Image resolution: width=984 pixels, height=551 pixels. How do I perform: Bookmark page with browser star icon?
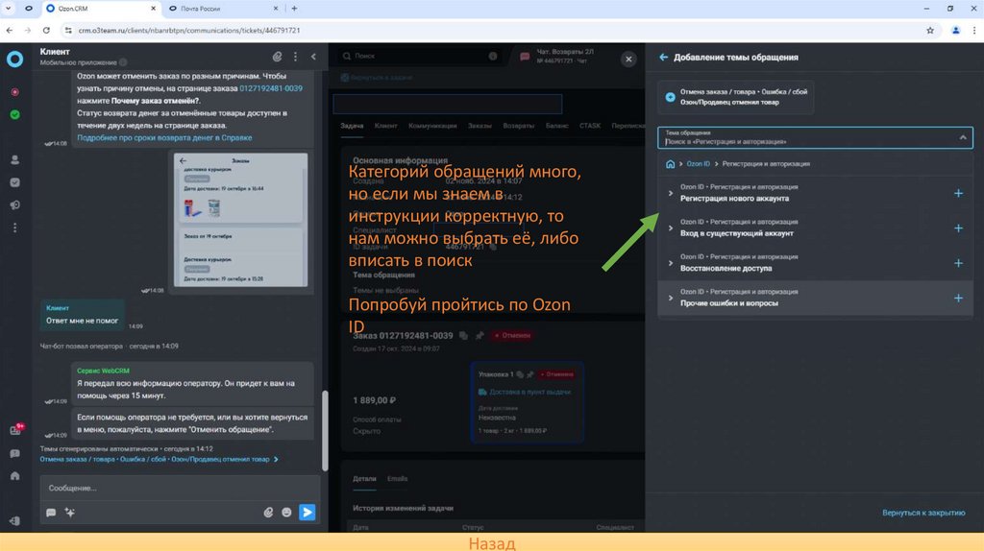930,30
